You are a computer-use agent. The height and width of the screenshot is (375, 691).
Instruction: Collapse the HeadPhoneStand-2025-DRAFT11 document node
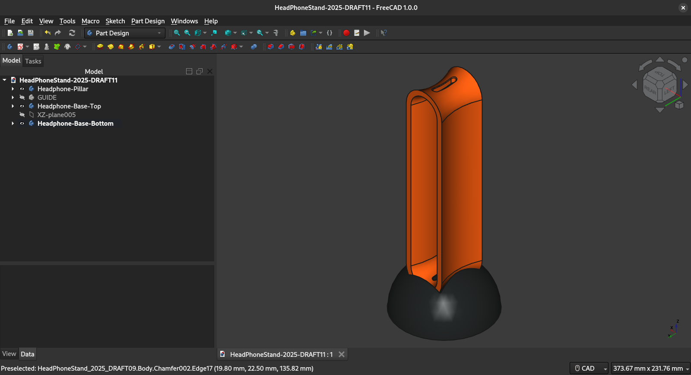[4, 80]
